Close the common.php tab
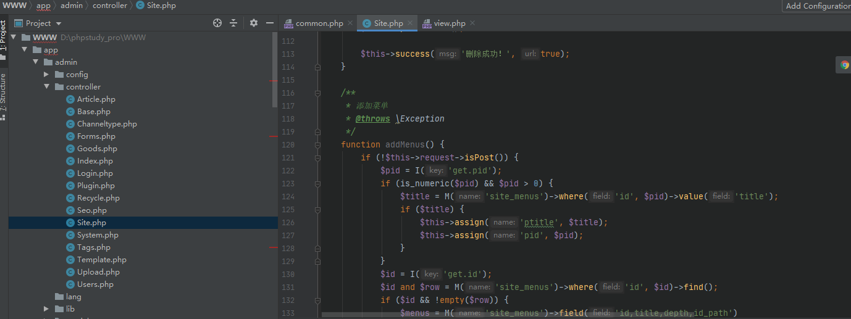This screenshot has width=851, height=319. point(350,23)
